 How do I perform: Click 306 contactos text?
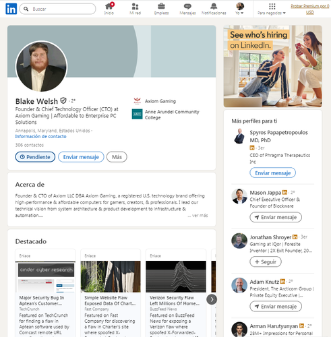coord(30,145)
